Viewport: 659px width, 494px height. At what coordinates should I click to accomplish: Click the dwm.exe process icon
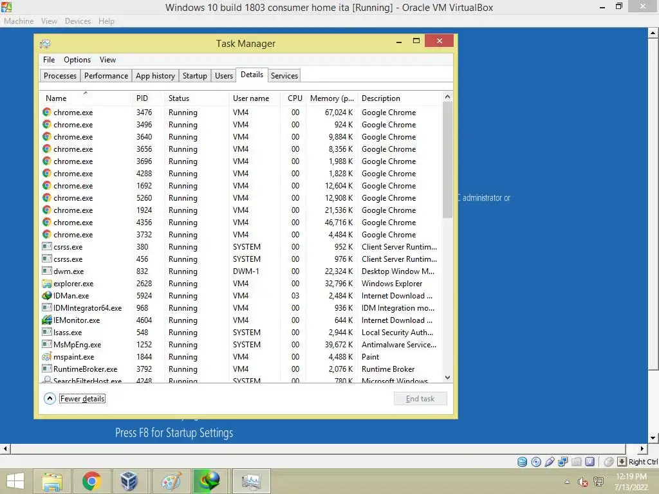click(x=46, y=271)
